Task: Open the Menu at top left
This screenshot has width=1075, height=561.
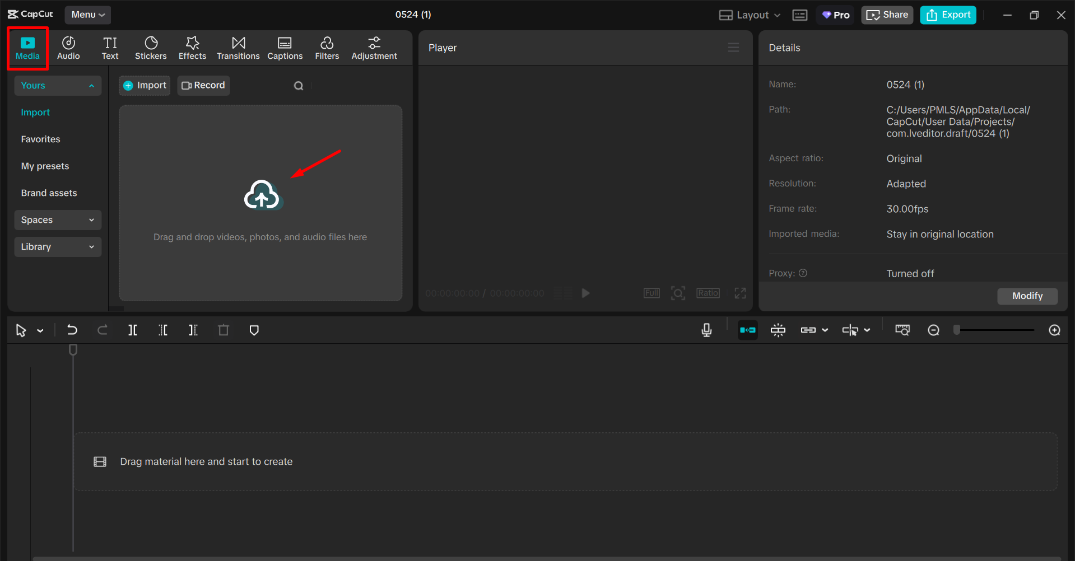Action: click(x=87, y=15)
